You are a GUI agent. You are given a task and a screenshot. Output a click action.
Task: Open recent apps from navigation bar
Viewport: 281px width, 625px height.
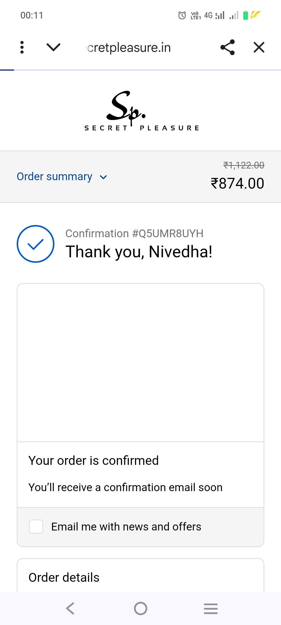[x=211, y=609]
